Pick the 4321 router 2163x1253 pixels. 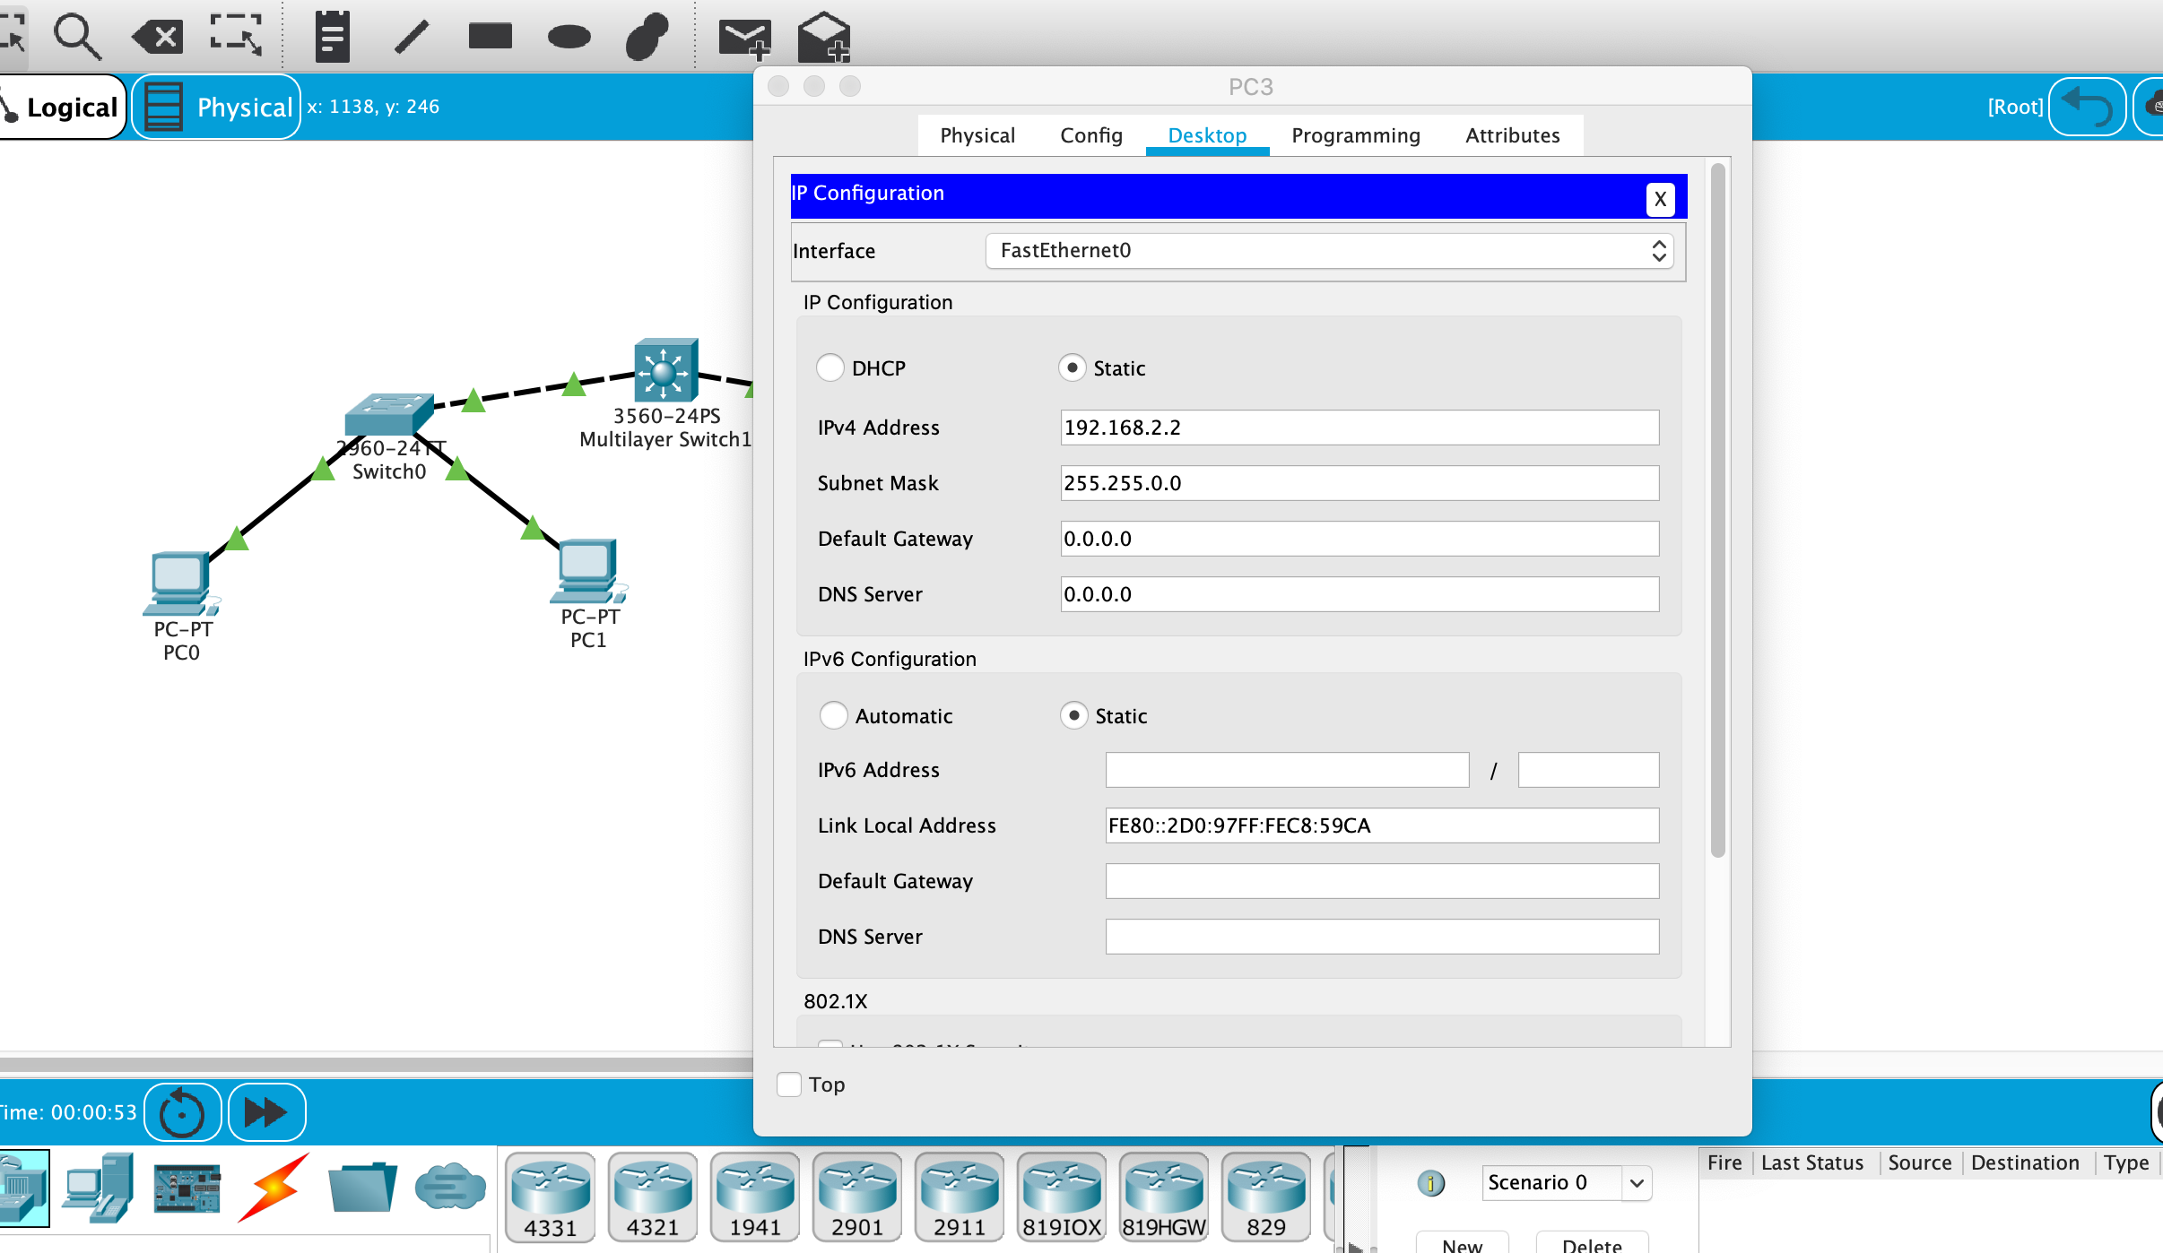[653, 1197]
